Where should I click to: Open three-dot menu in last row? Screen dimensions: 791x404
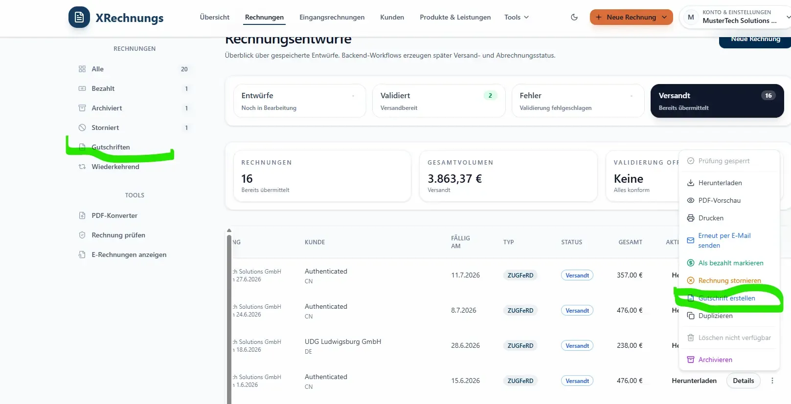coord(772,381)
